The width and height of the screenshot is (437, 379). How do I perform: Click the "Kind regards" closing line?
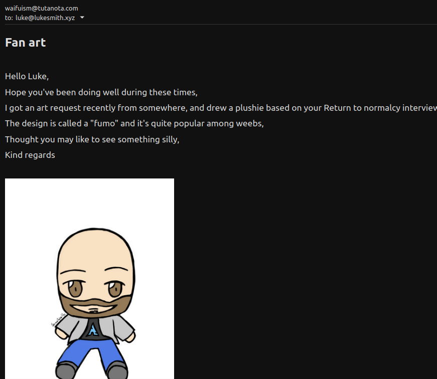[x=30, y=155]
